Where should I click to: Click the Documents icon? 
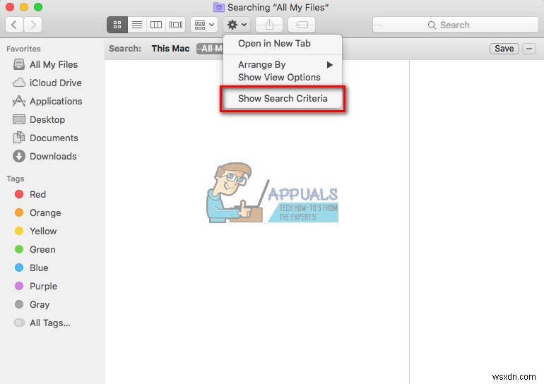pyautogui.click(x=19, y=138)
